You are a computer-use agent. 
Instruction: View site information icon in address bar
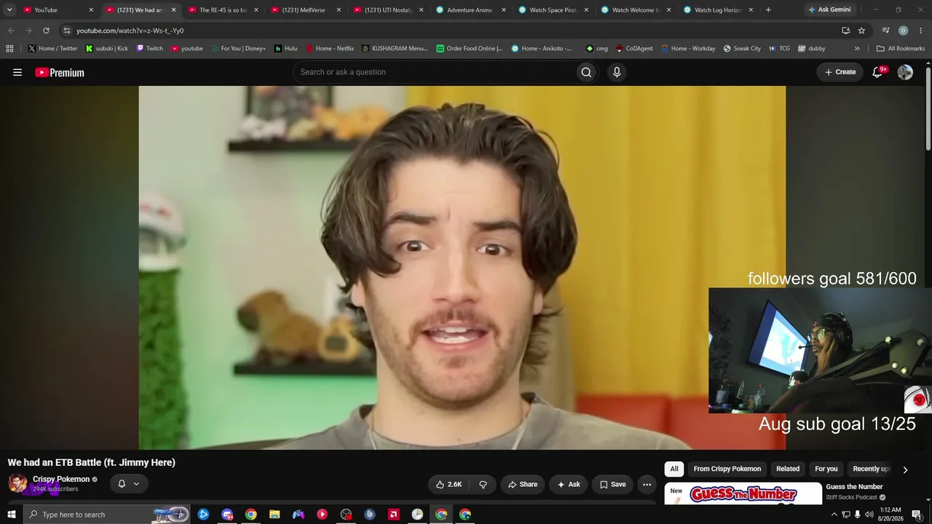click(66, 31)
